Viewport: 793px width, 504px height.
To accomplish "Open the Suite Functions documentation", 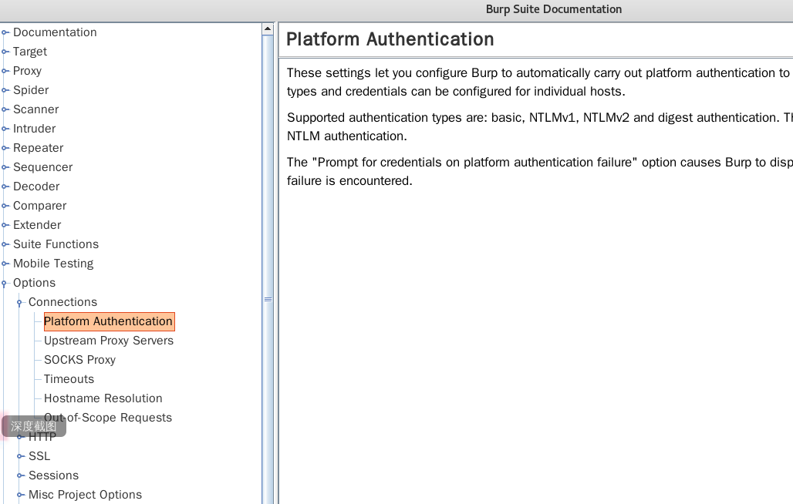I will pos(56,244).
